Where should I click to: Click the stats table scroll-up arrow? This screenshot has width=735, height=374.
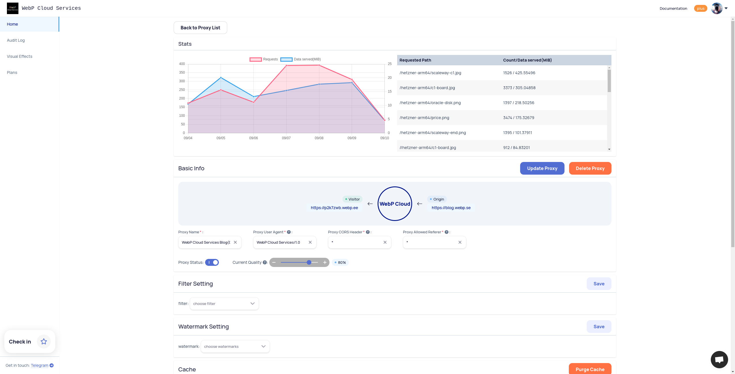[609, 67]
